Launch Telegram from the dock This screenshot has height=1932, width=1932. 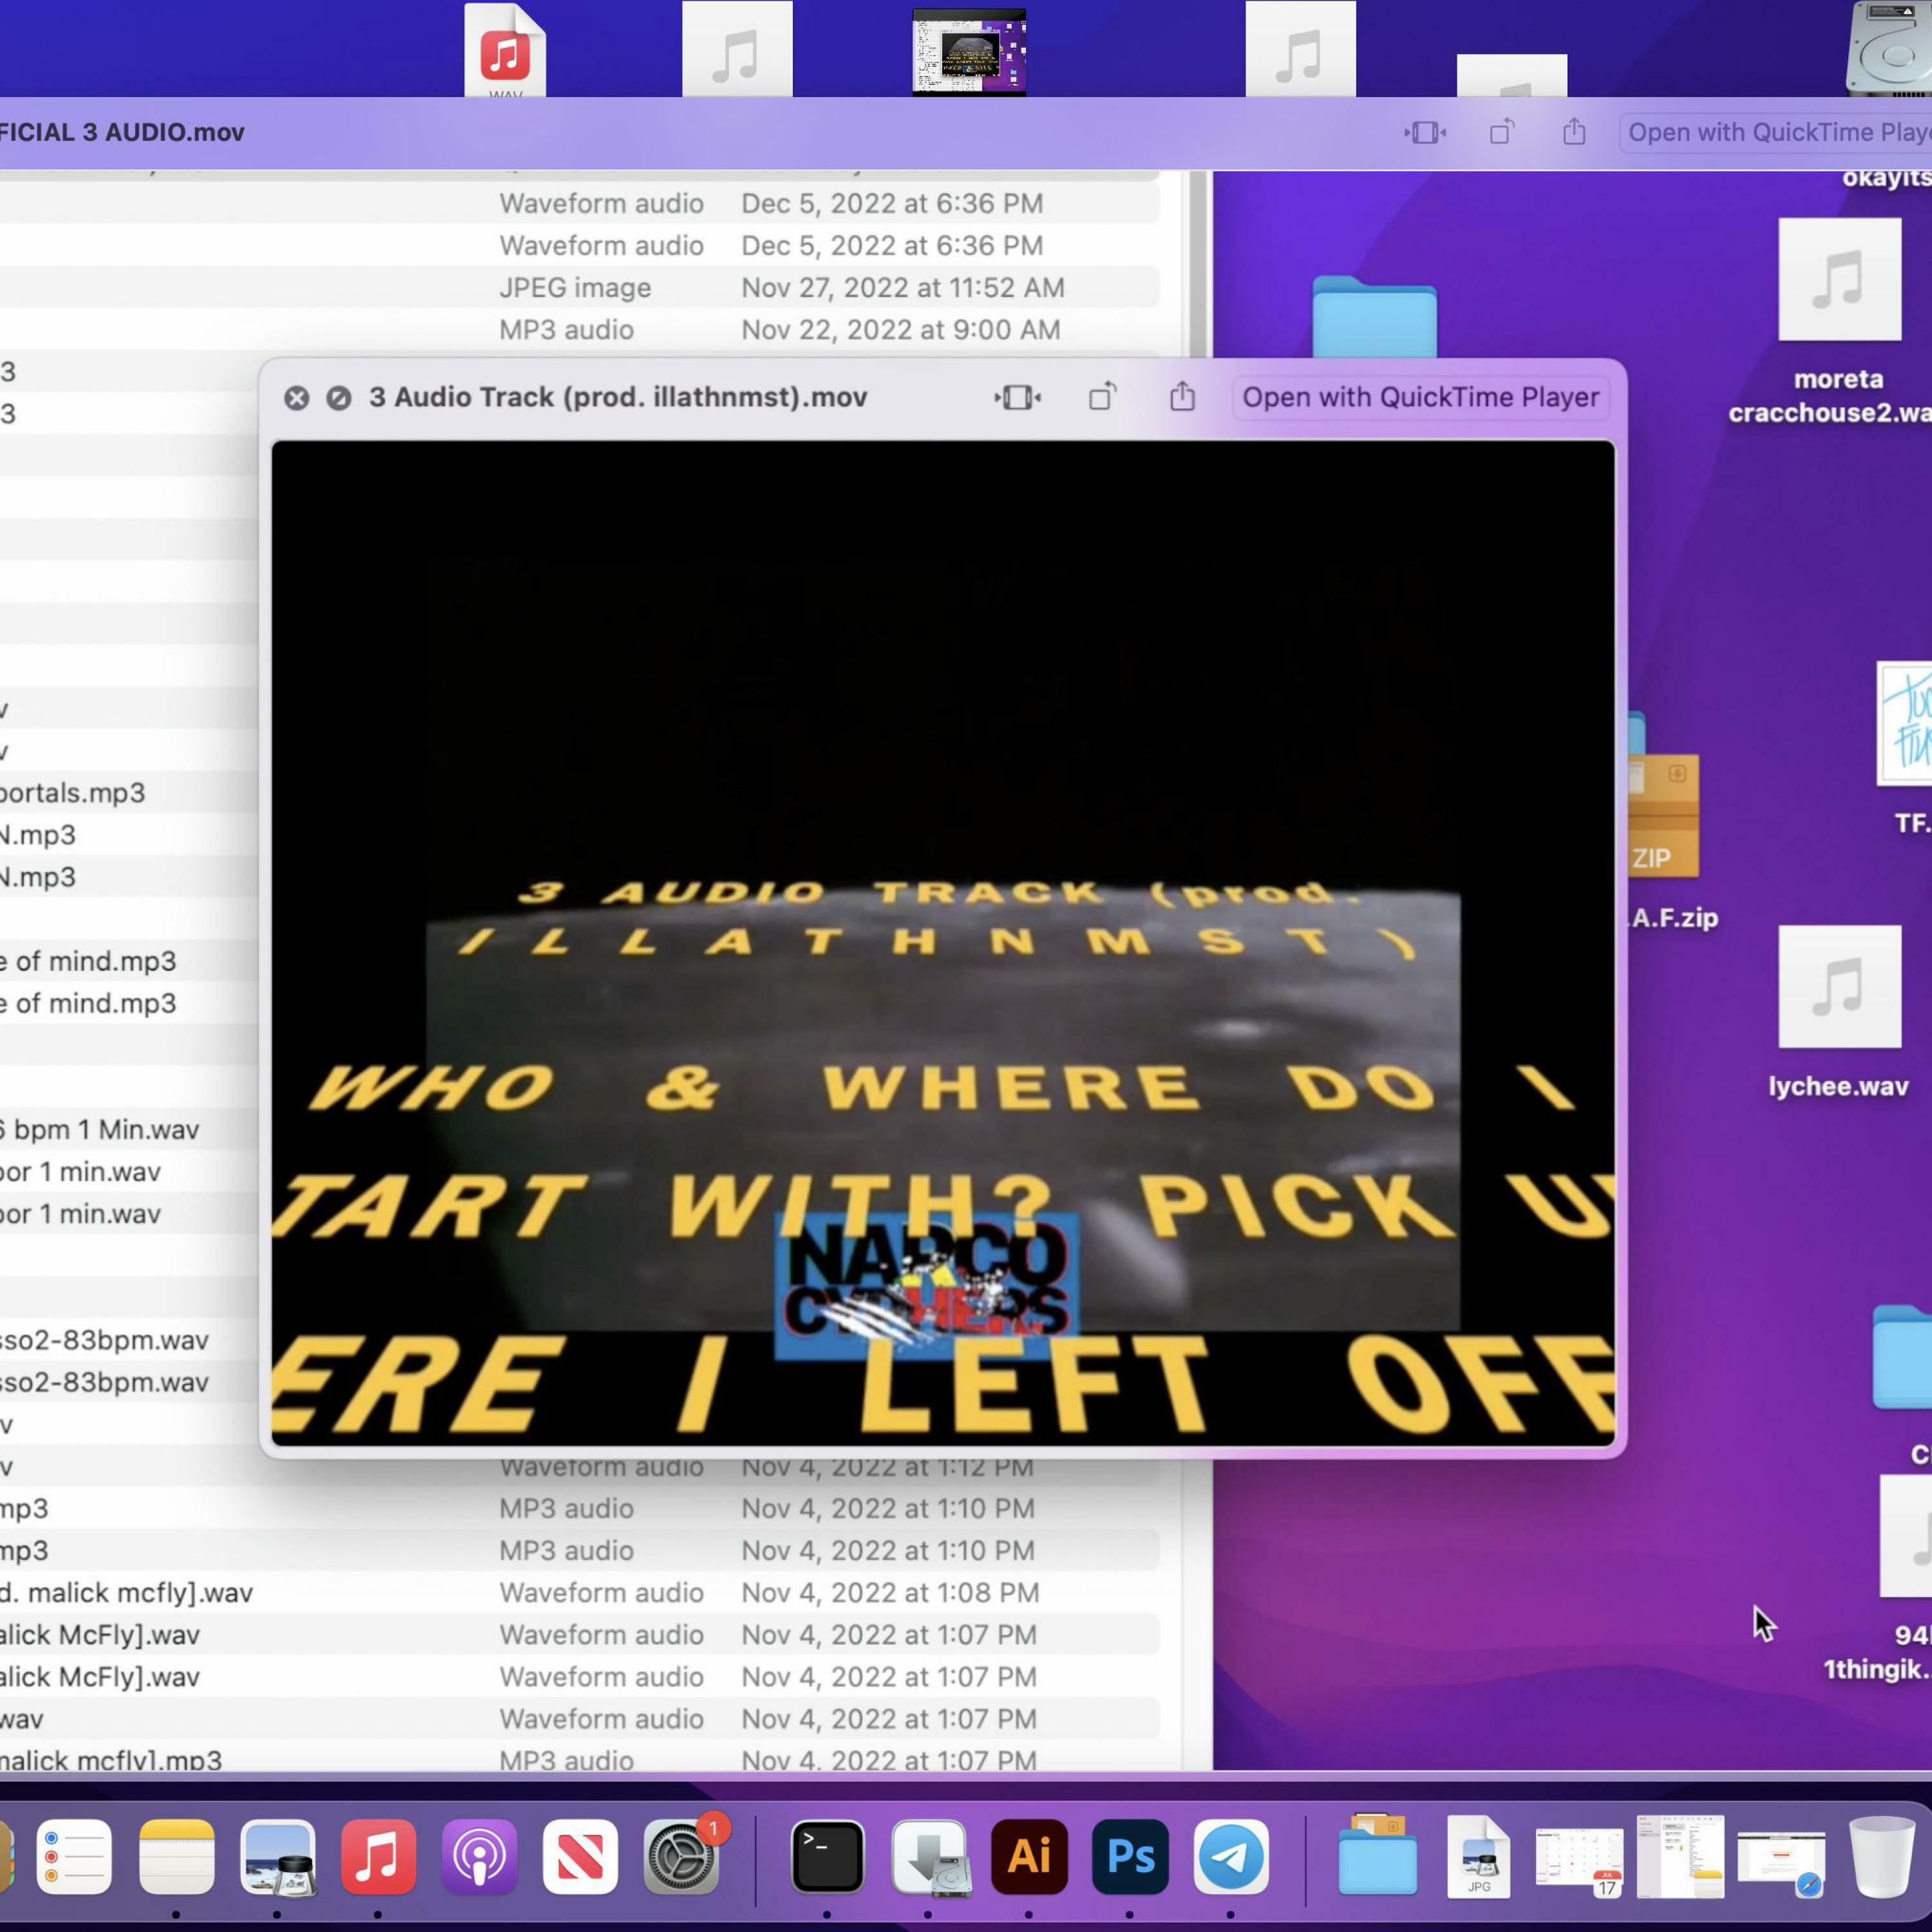click(x=1231, y=1857)
